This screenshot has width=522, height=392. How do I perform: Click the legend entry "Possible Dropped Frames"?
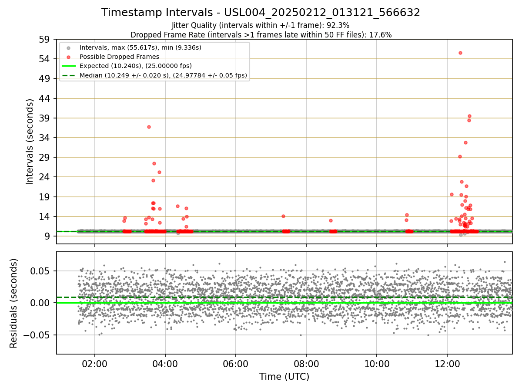[119, 57]
